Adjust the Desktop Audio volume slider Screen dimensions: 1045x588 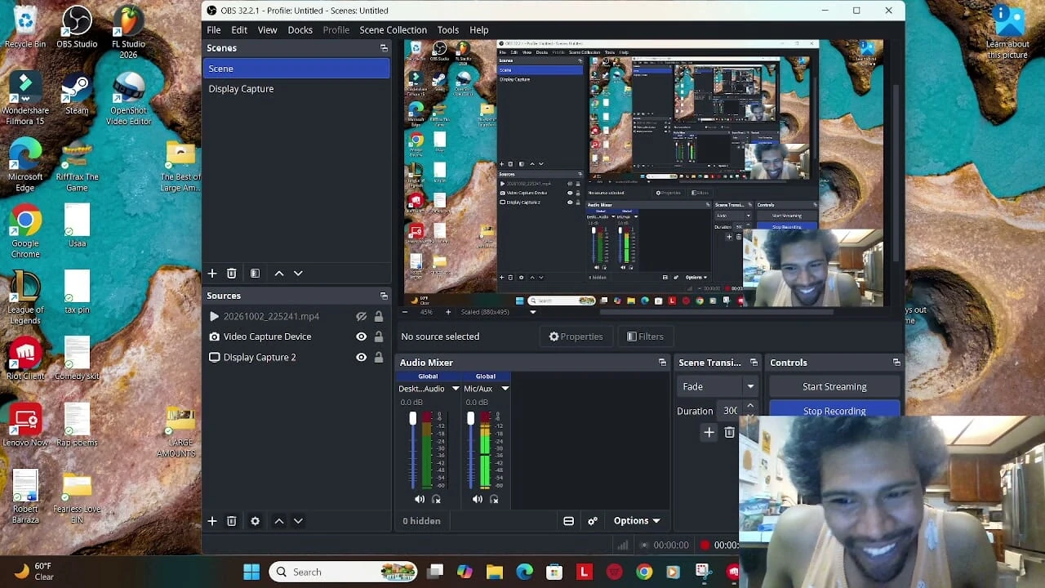pos(413,419)
